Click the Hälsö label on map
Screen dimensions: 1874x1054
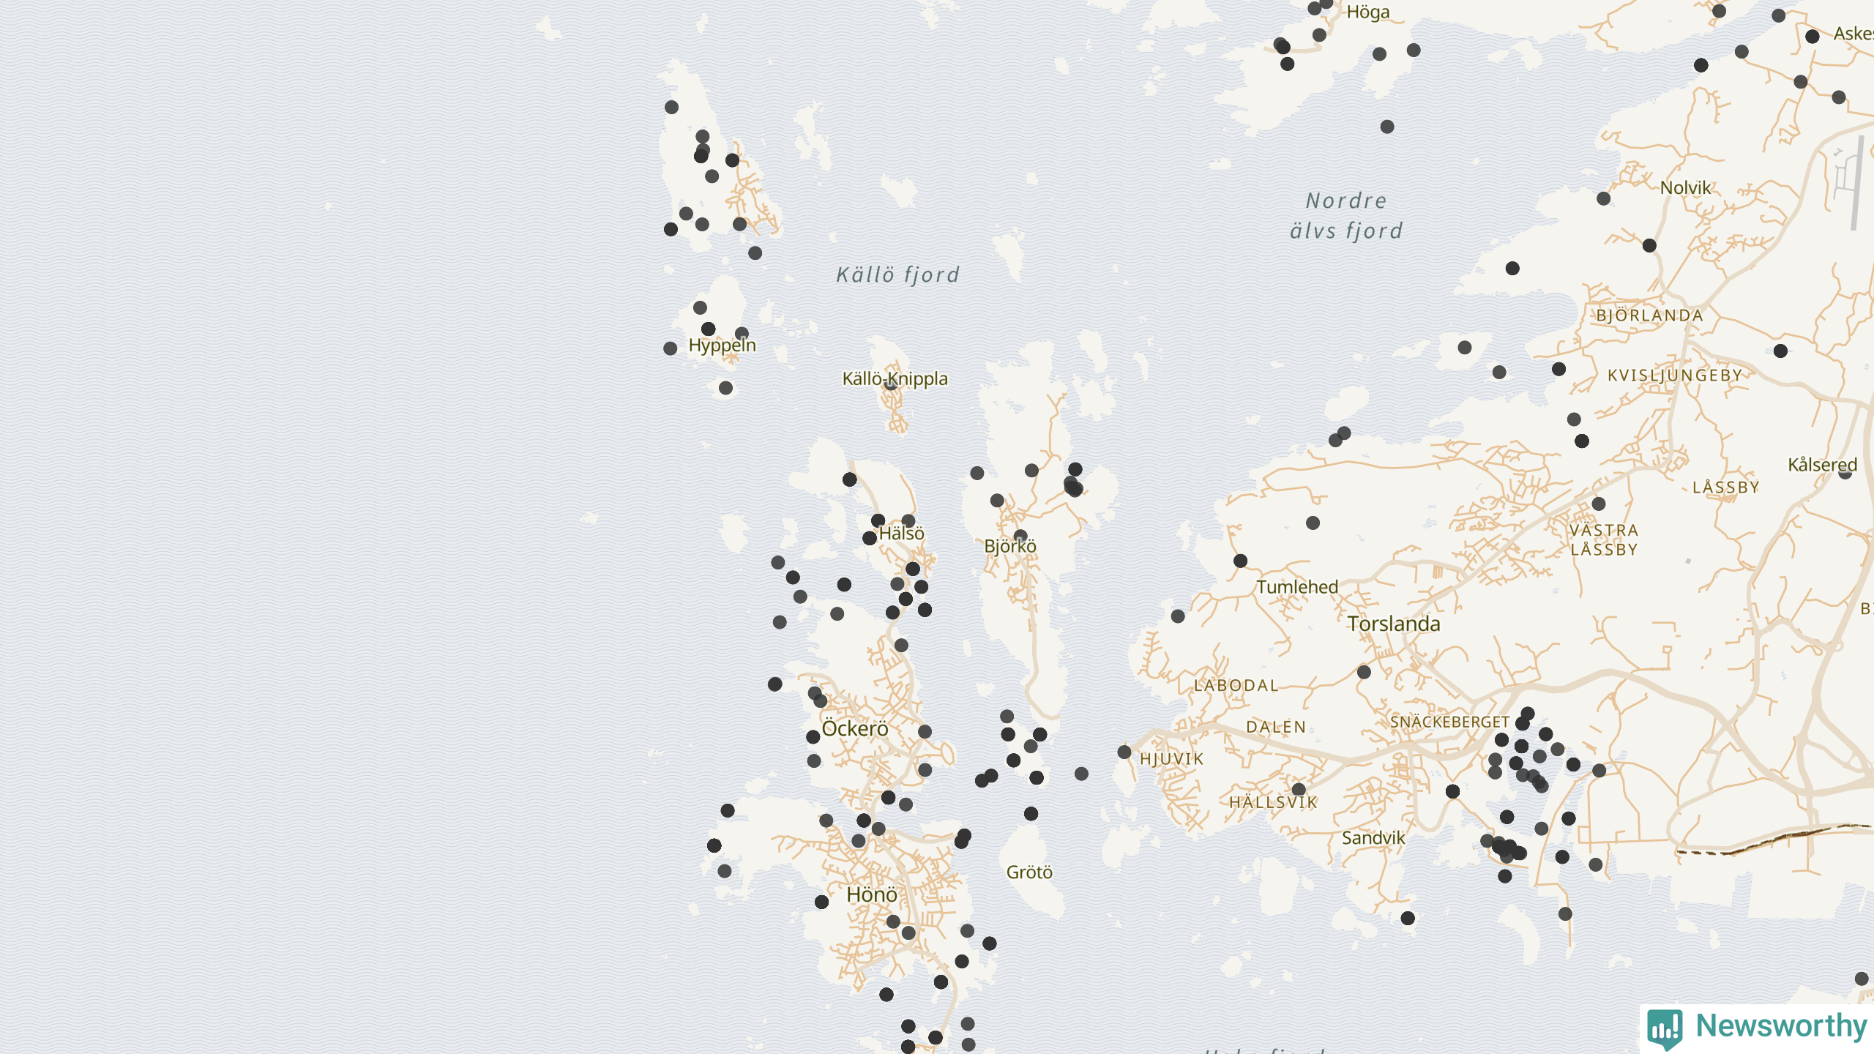(902, 534)
